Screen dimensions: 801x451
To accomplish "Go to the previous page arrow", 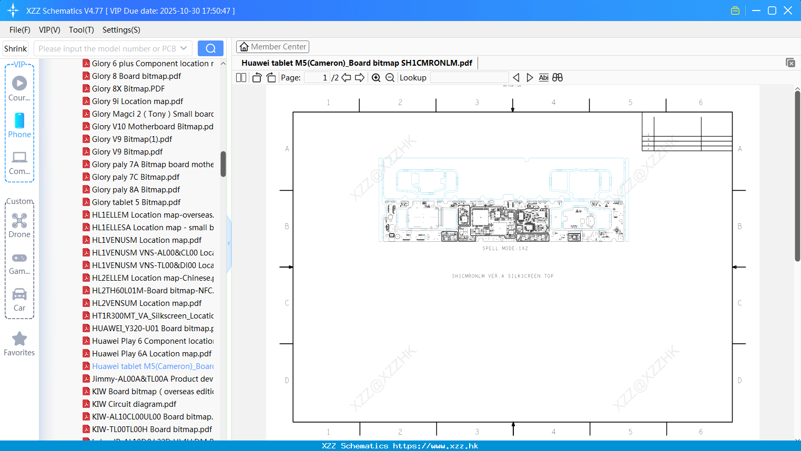I will click(346, 78).
